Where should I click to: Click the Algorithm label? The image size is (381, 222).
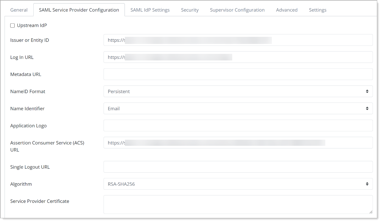21,184
